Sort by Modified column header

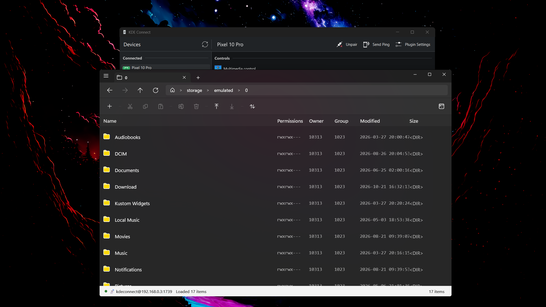click(370, 121)
